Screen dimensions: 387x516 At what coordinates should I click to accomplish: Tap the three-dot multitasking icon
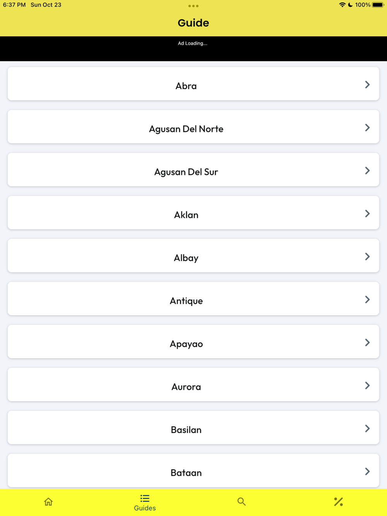[193, 6]
